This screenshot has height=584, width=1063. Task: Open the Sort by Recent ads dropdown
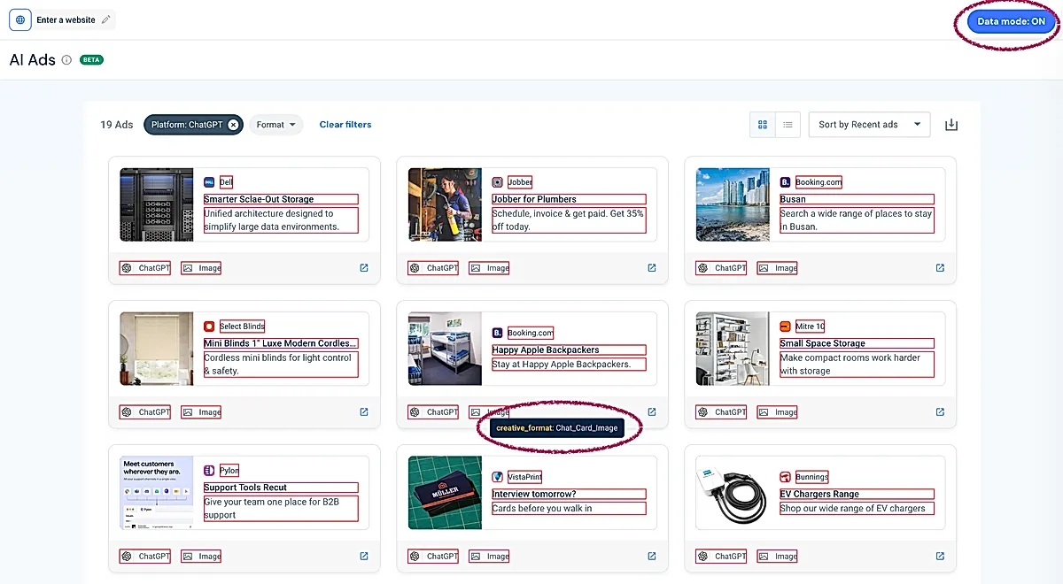pyautogui.click(x=869, y=125)
